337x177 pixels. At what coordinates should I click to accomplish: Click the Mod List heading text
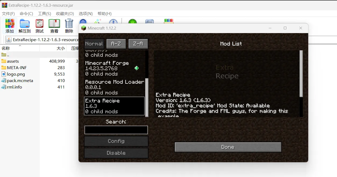tap(231, 44)
